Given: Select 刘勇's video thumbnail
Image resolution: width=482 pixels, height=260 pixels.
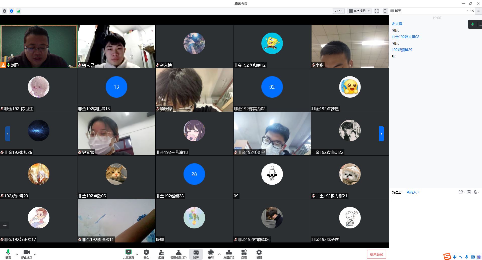Looking at the screenshot, I should (x=39, y=46).
